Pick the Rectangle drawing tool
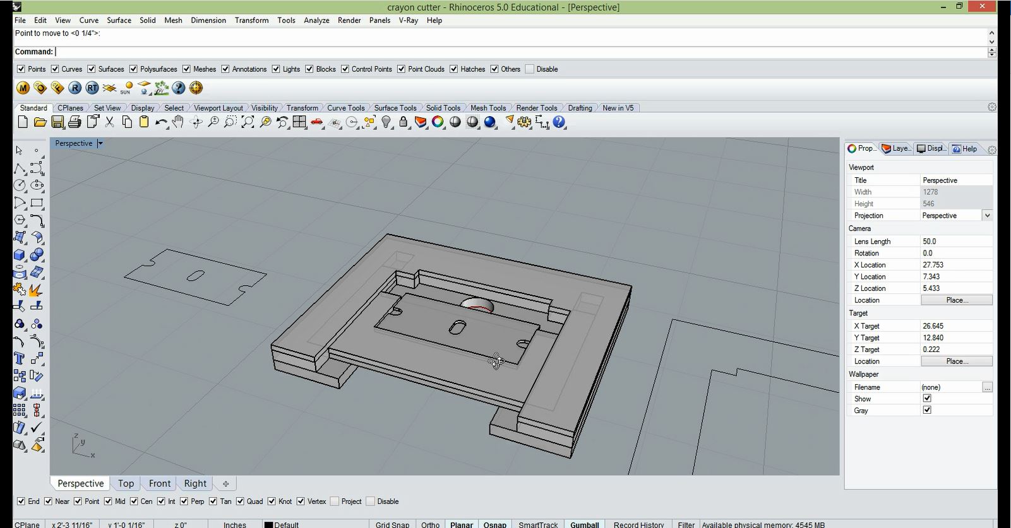 tap(37, 203)
